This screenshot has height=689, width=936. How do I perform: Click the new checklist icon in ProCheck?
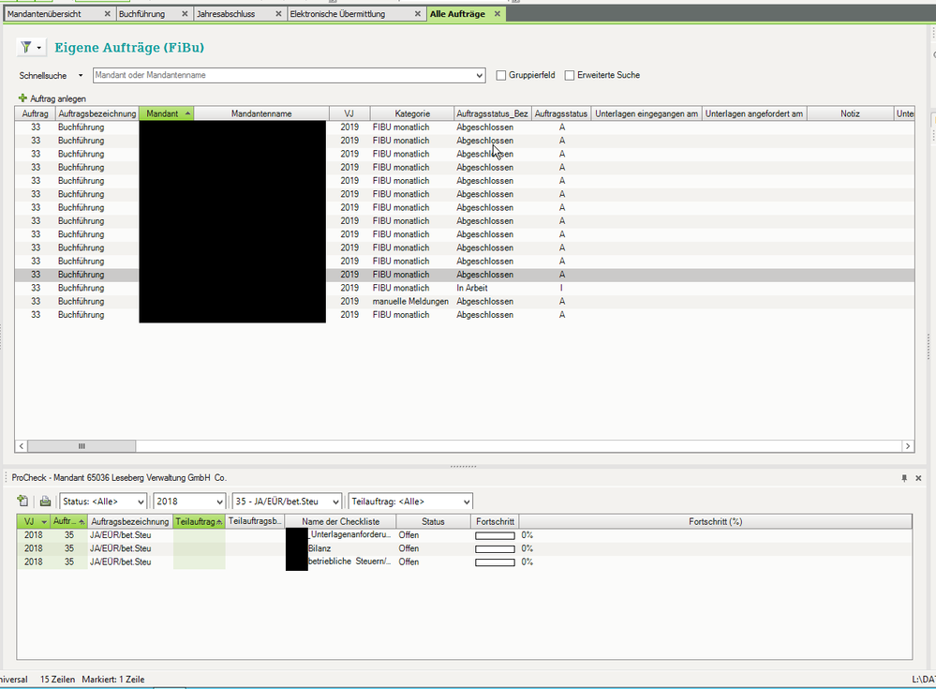click(22, 502)
